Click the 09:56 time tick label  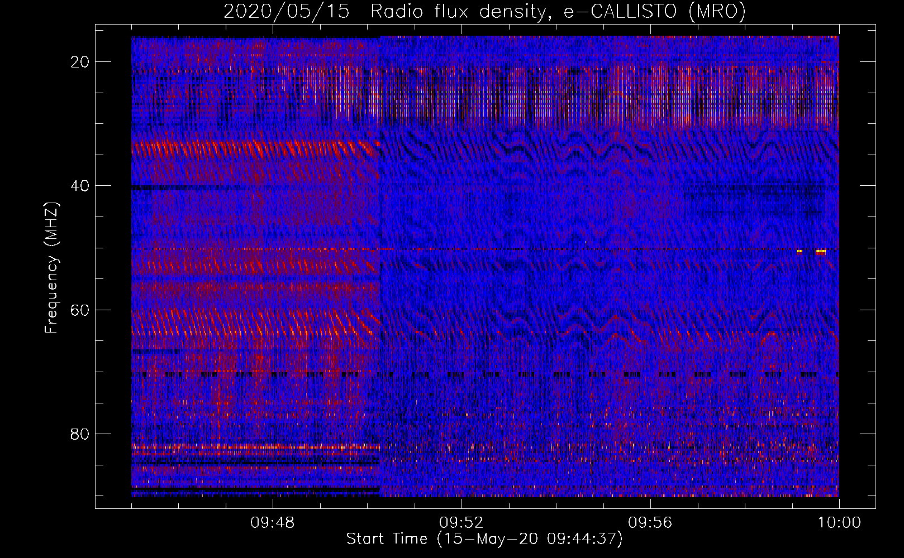(x=650, y=523)
